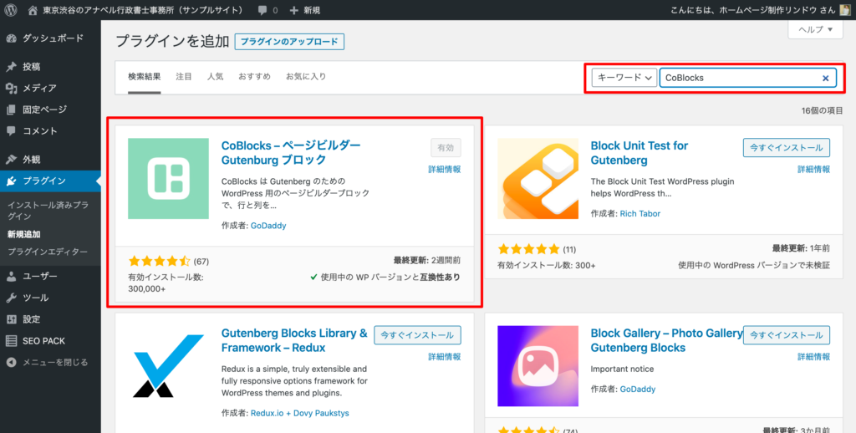
Task: Open the WordPress logo menu
Action: coord(10,10)
